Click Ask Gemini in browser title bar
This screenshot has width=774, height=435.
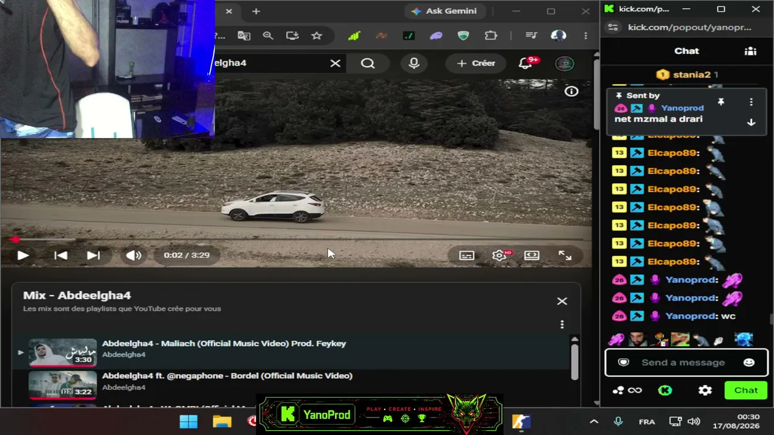[444, 11]
